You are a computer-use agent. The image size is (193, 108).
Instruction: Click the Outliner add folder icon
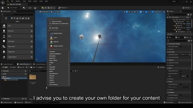point(188,15)
